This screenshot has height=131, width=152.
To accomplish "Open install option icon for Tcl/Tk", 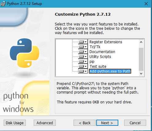I will click(x=83, y=47).
